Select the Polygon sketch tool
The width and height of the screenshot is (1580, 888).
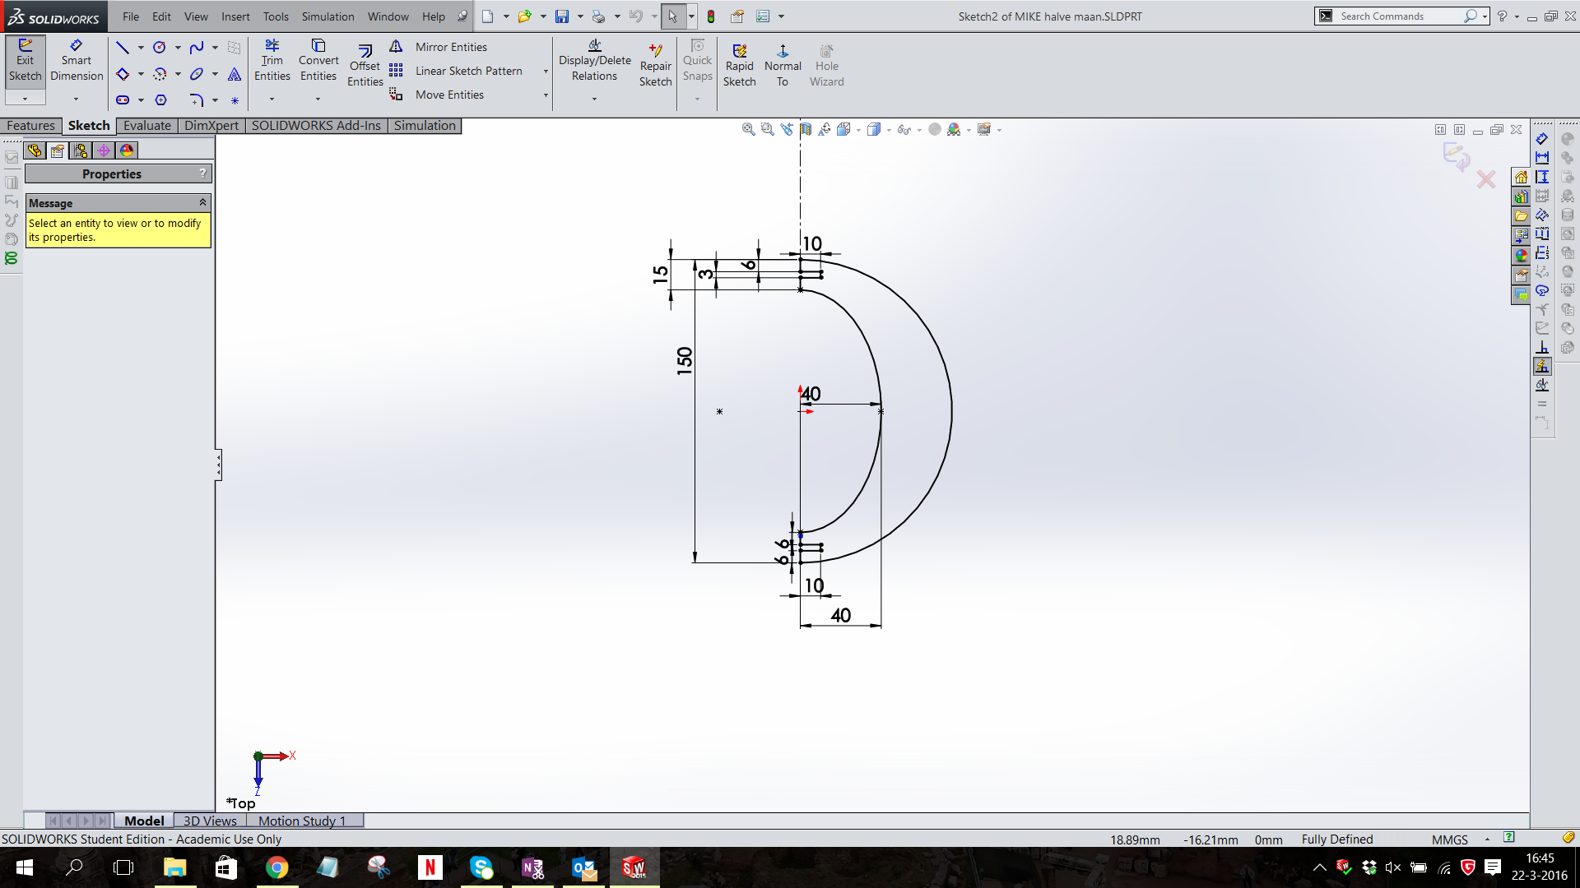point(160,100)
